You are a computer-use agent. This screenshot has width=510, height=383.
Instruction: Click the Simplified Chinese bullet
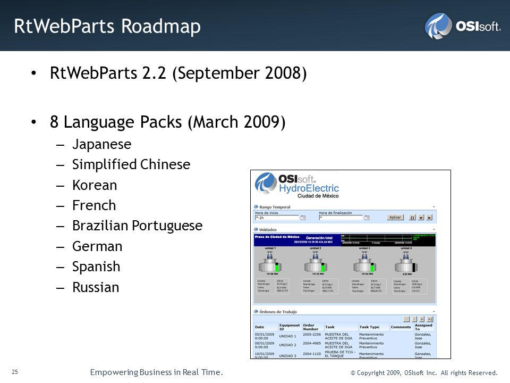pyautogui.click(x=131, y=164)
